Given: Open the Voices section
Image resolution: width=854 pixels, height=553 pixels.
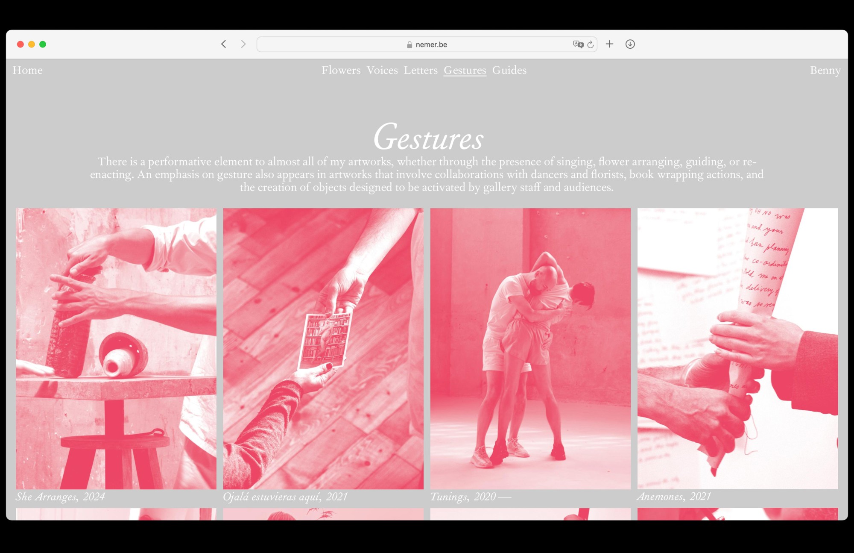Looking at the screenshot, I should [x=382, y=70].
